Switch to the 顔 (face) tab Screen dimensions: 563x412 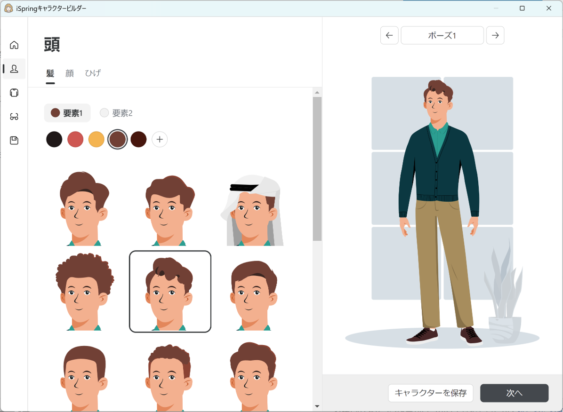[x=70, y=73]
